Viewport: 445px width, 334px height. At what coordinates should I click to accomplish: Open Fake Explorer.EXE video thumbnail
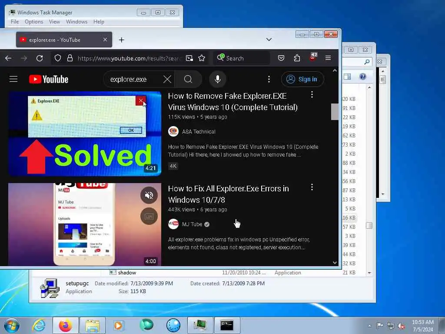pyautogui.click(x=85, y=134)
